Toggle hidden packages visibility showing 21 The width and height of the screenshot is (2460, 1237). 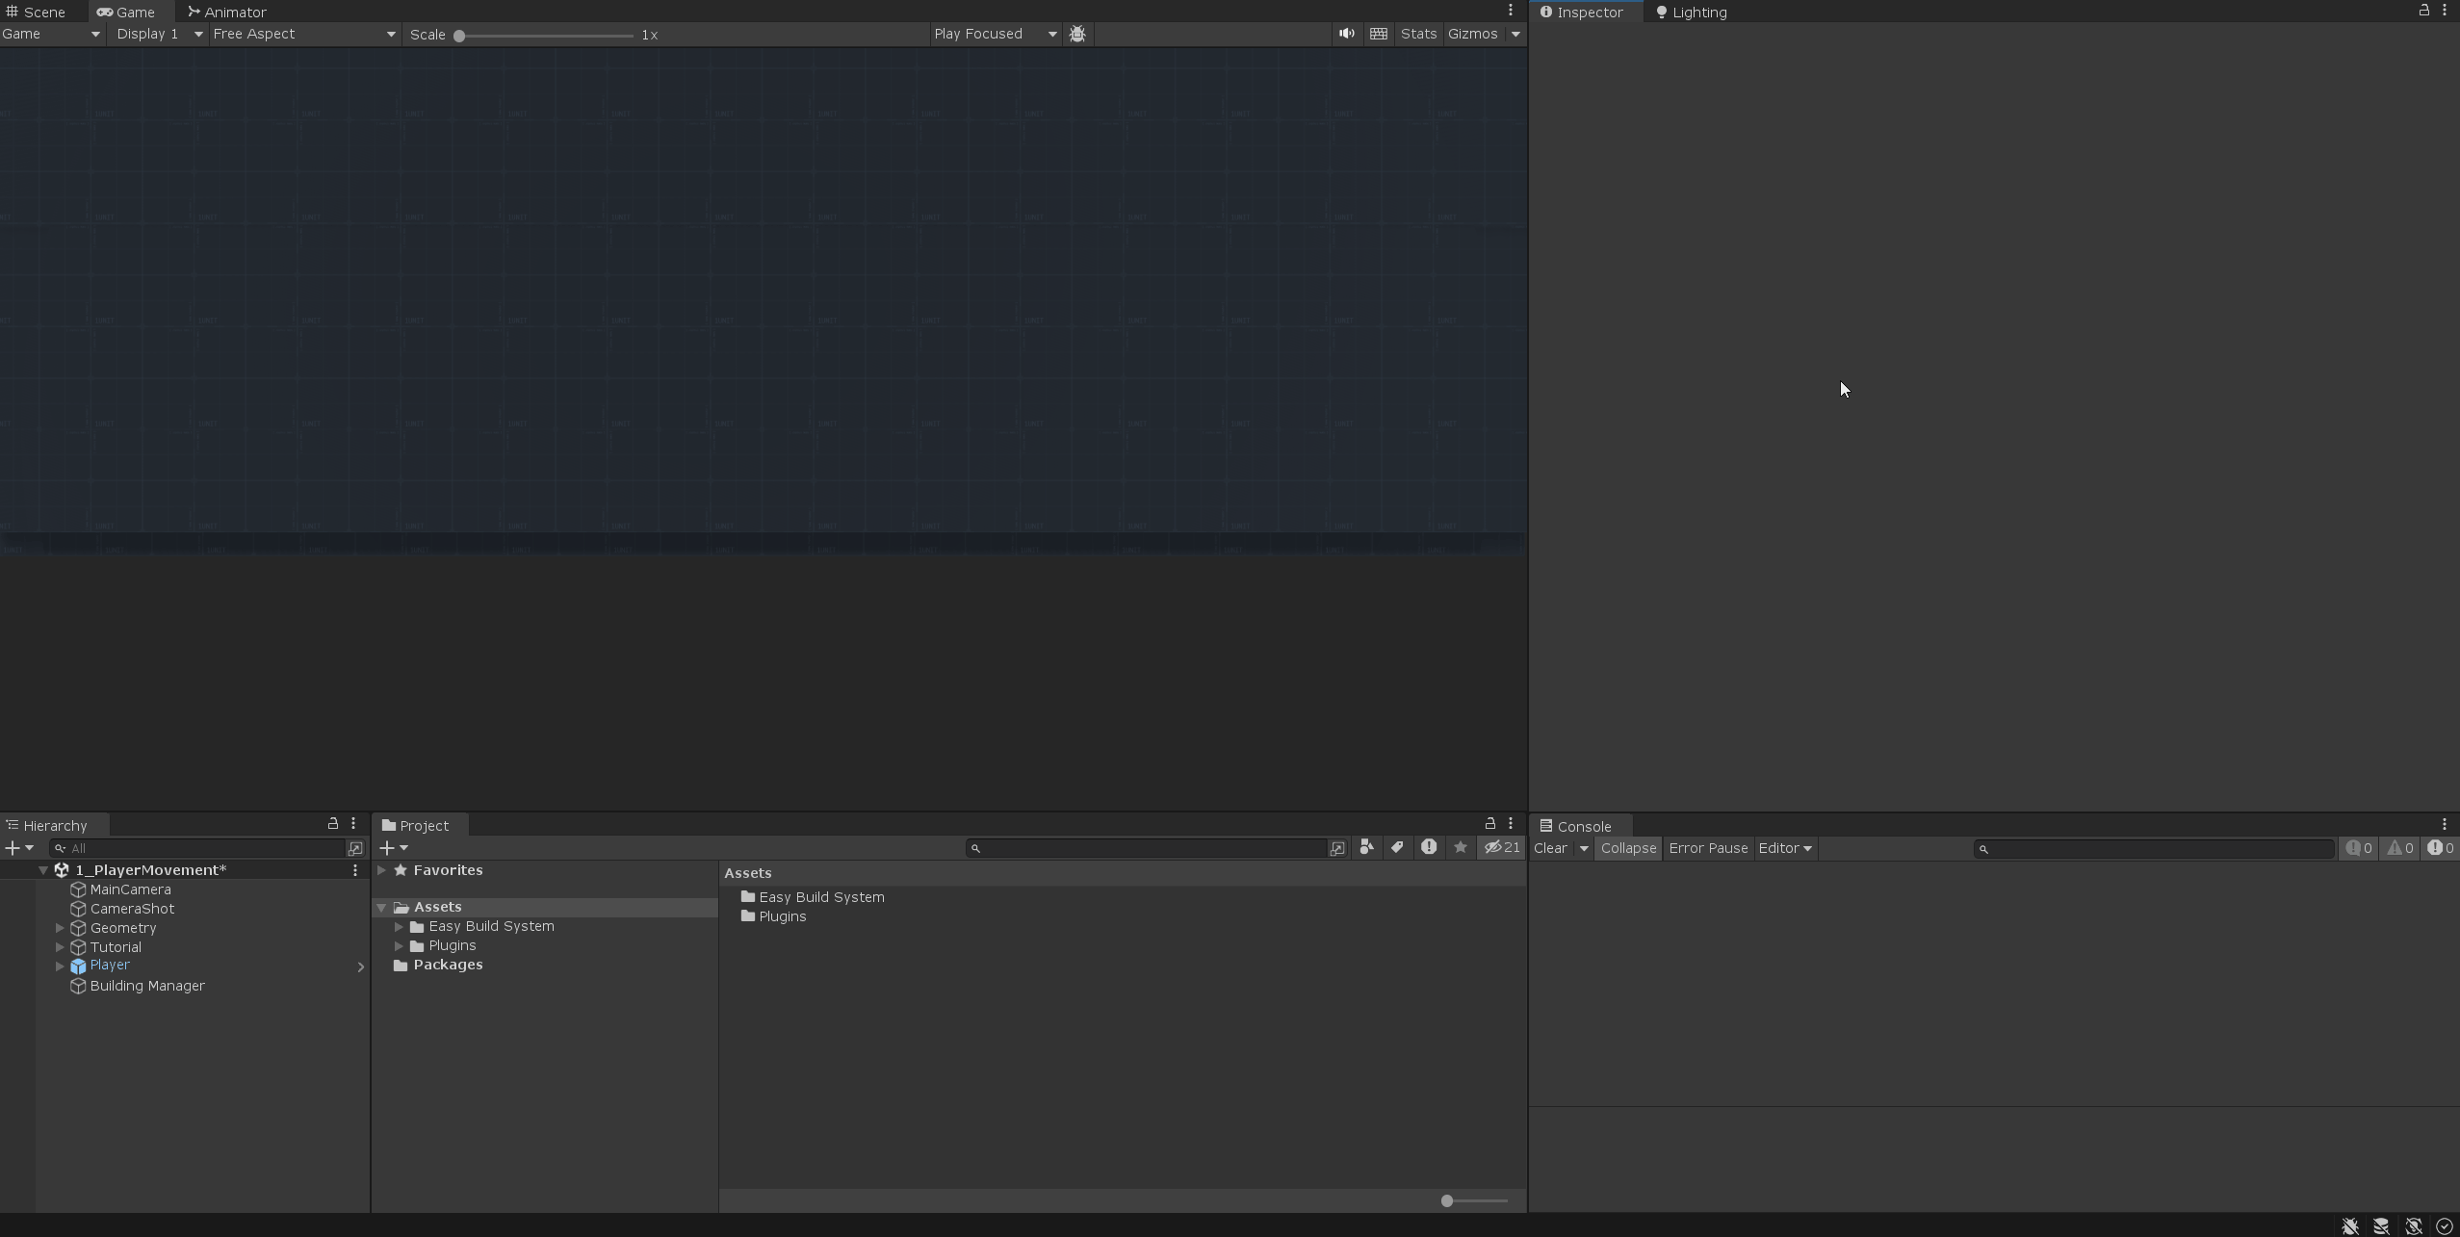[1502, 848]
